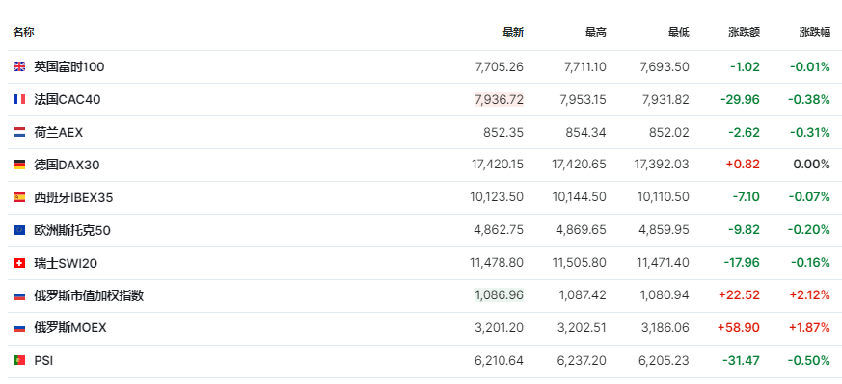Click percent change 0.00% for 德国DAX30

[x=812, y=165]
